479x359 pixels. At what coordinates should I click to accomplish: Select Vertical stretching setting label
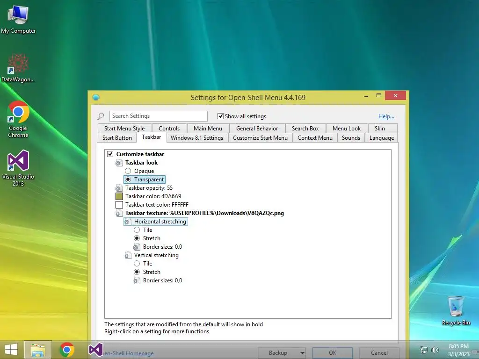tap(156, 255)
